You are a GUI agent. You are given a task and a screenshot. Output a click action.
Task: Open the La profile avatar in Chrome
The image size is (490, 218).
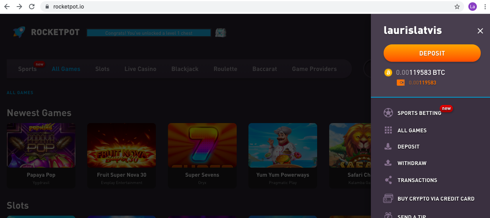point(472,7)
